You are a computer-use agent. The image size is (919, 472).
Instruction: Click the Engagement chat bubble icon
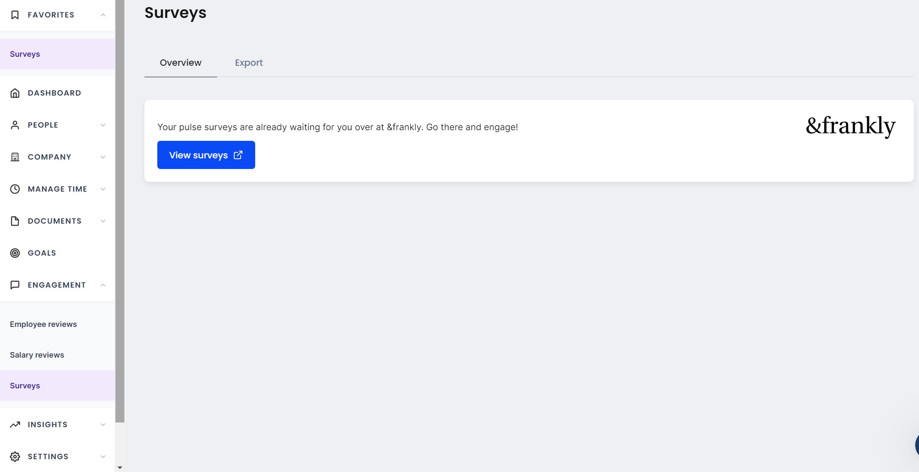coord(15,285)
